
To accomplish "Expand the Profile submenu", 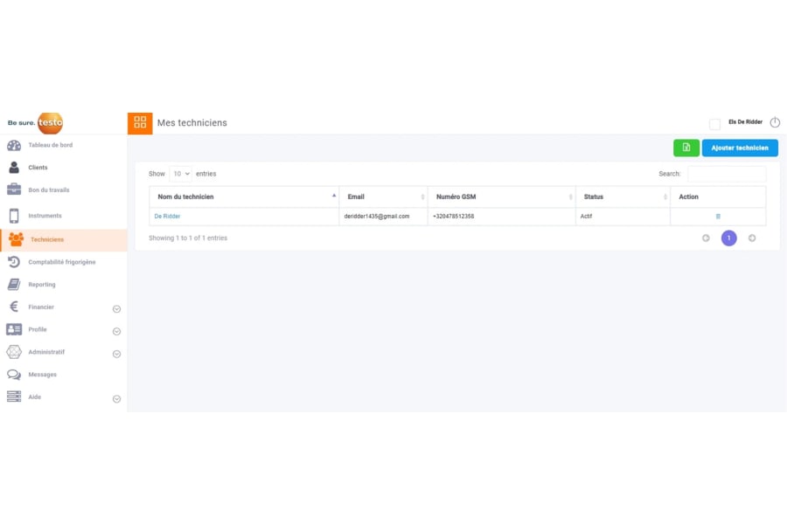I will [x=116, y=332].
